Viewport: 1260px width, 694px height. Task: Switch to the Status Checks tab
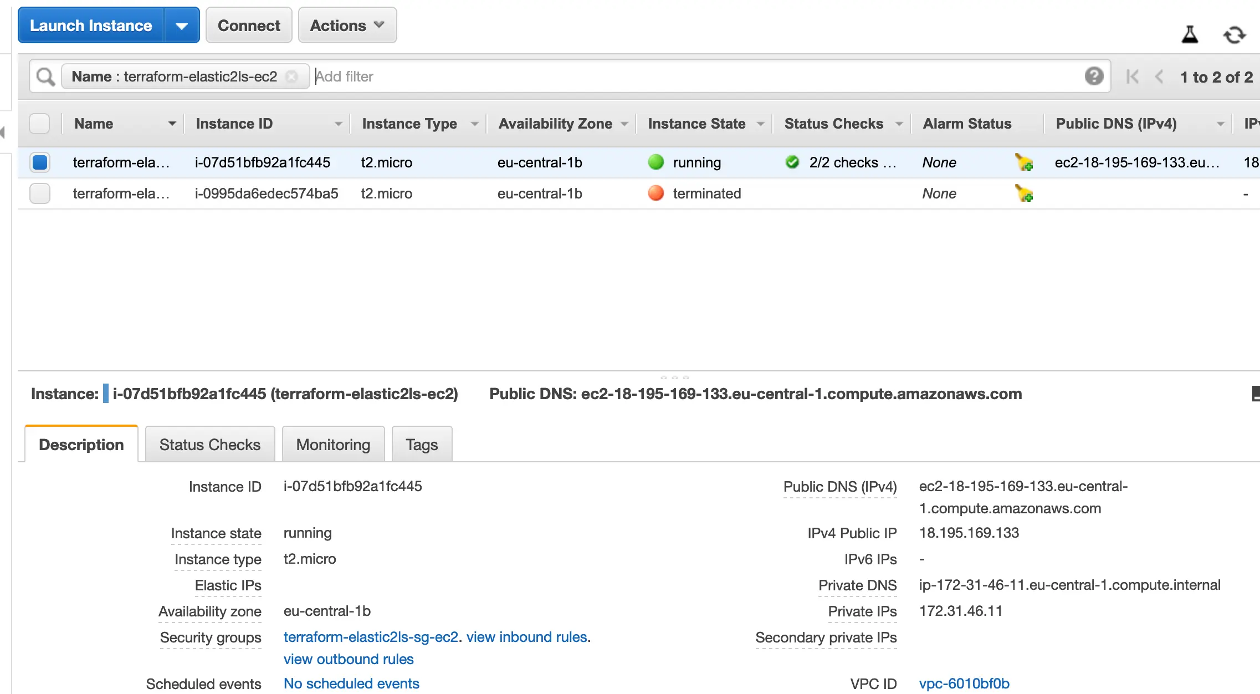(x=209, y=445)
